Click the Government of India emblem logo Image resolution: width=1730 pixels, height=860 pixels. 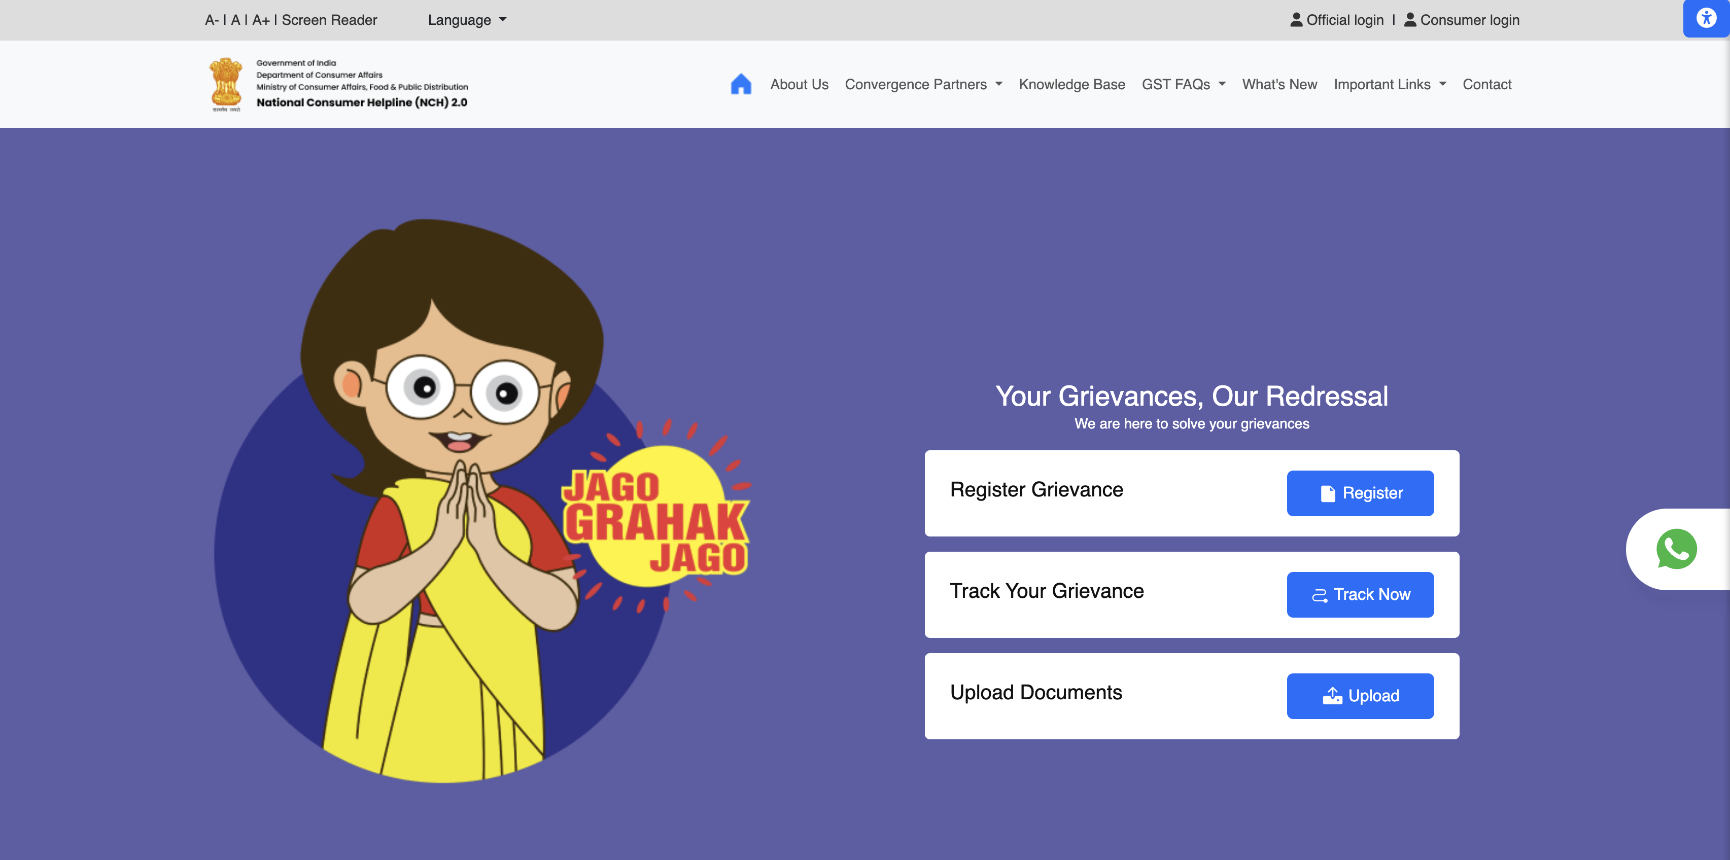(226, 84)
